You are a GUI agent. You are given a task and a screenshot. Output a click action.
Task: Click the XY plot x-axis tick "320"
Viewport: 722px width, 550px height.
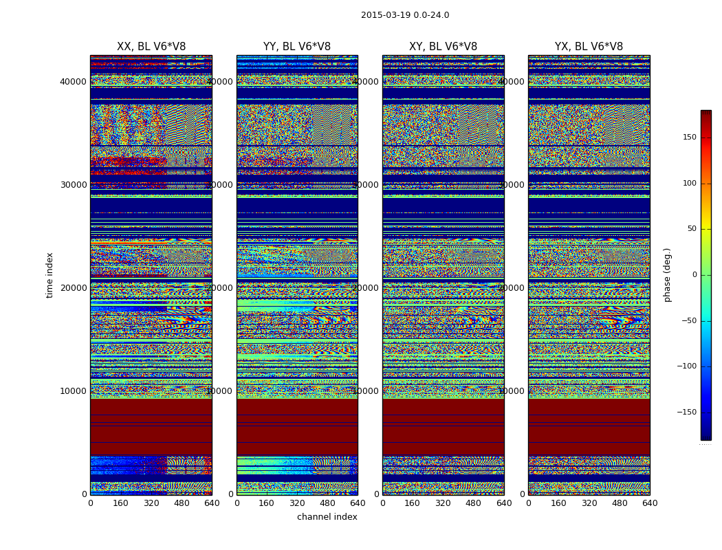click(x=443, y=503)
